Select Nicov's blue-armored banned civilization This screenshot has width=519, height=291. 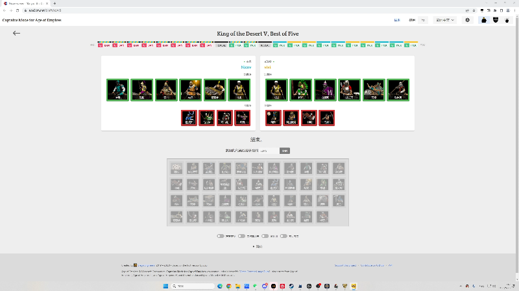pyautogui.click(x=189, y=118)
